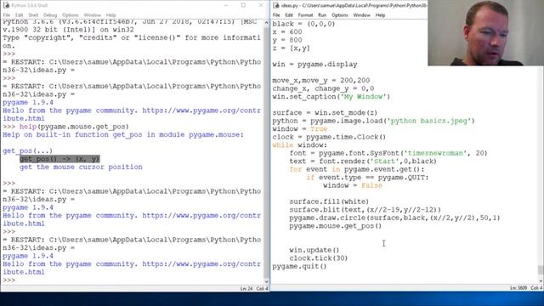This screenshot has height=306, width=544.
Task: Maximize the Python Shell window
Action: point(243,6)
